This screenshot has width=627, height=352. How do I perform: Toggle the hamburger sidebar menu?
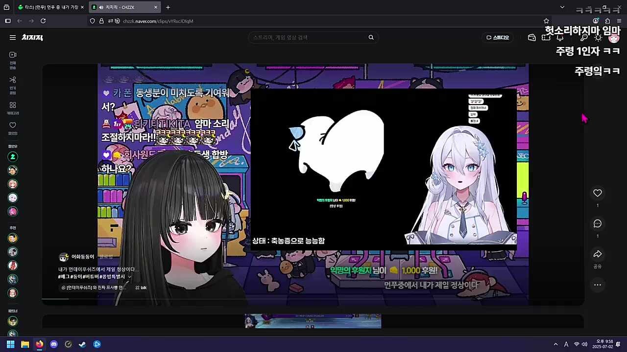13,38
